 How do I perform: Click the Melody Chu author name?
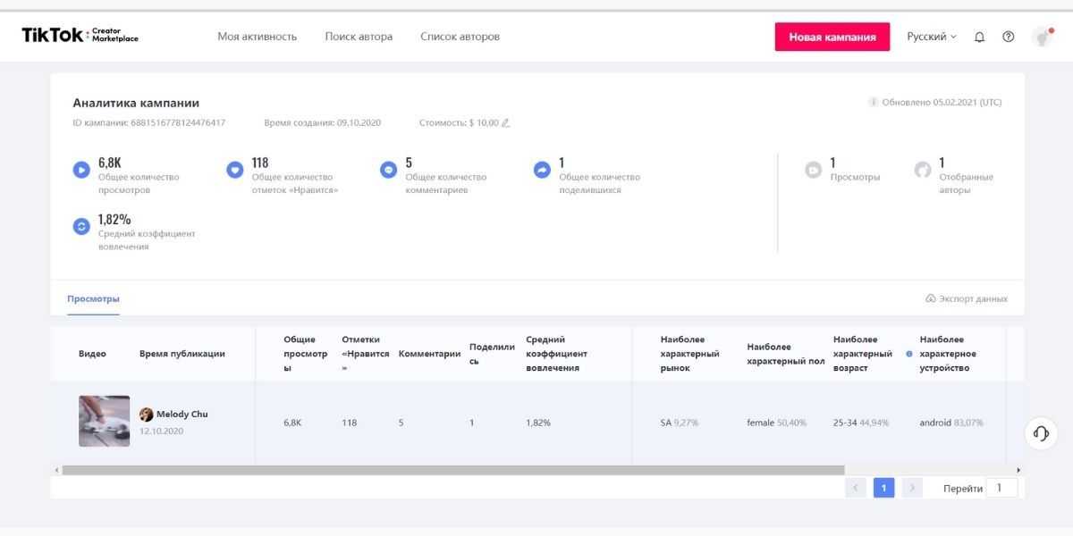coord(182,415)
